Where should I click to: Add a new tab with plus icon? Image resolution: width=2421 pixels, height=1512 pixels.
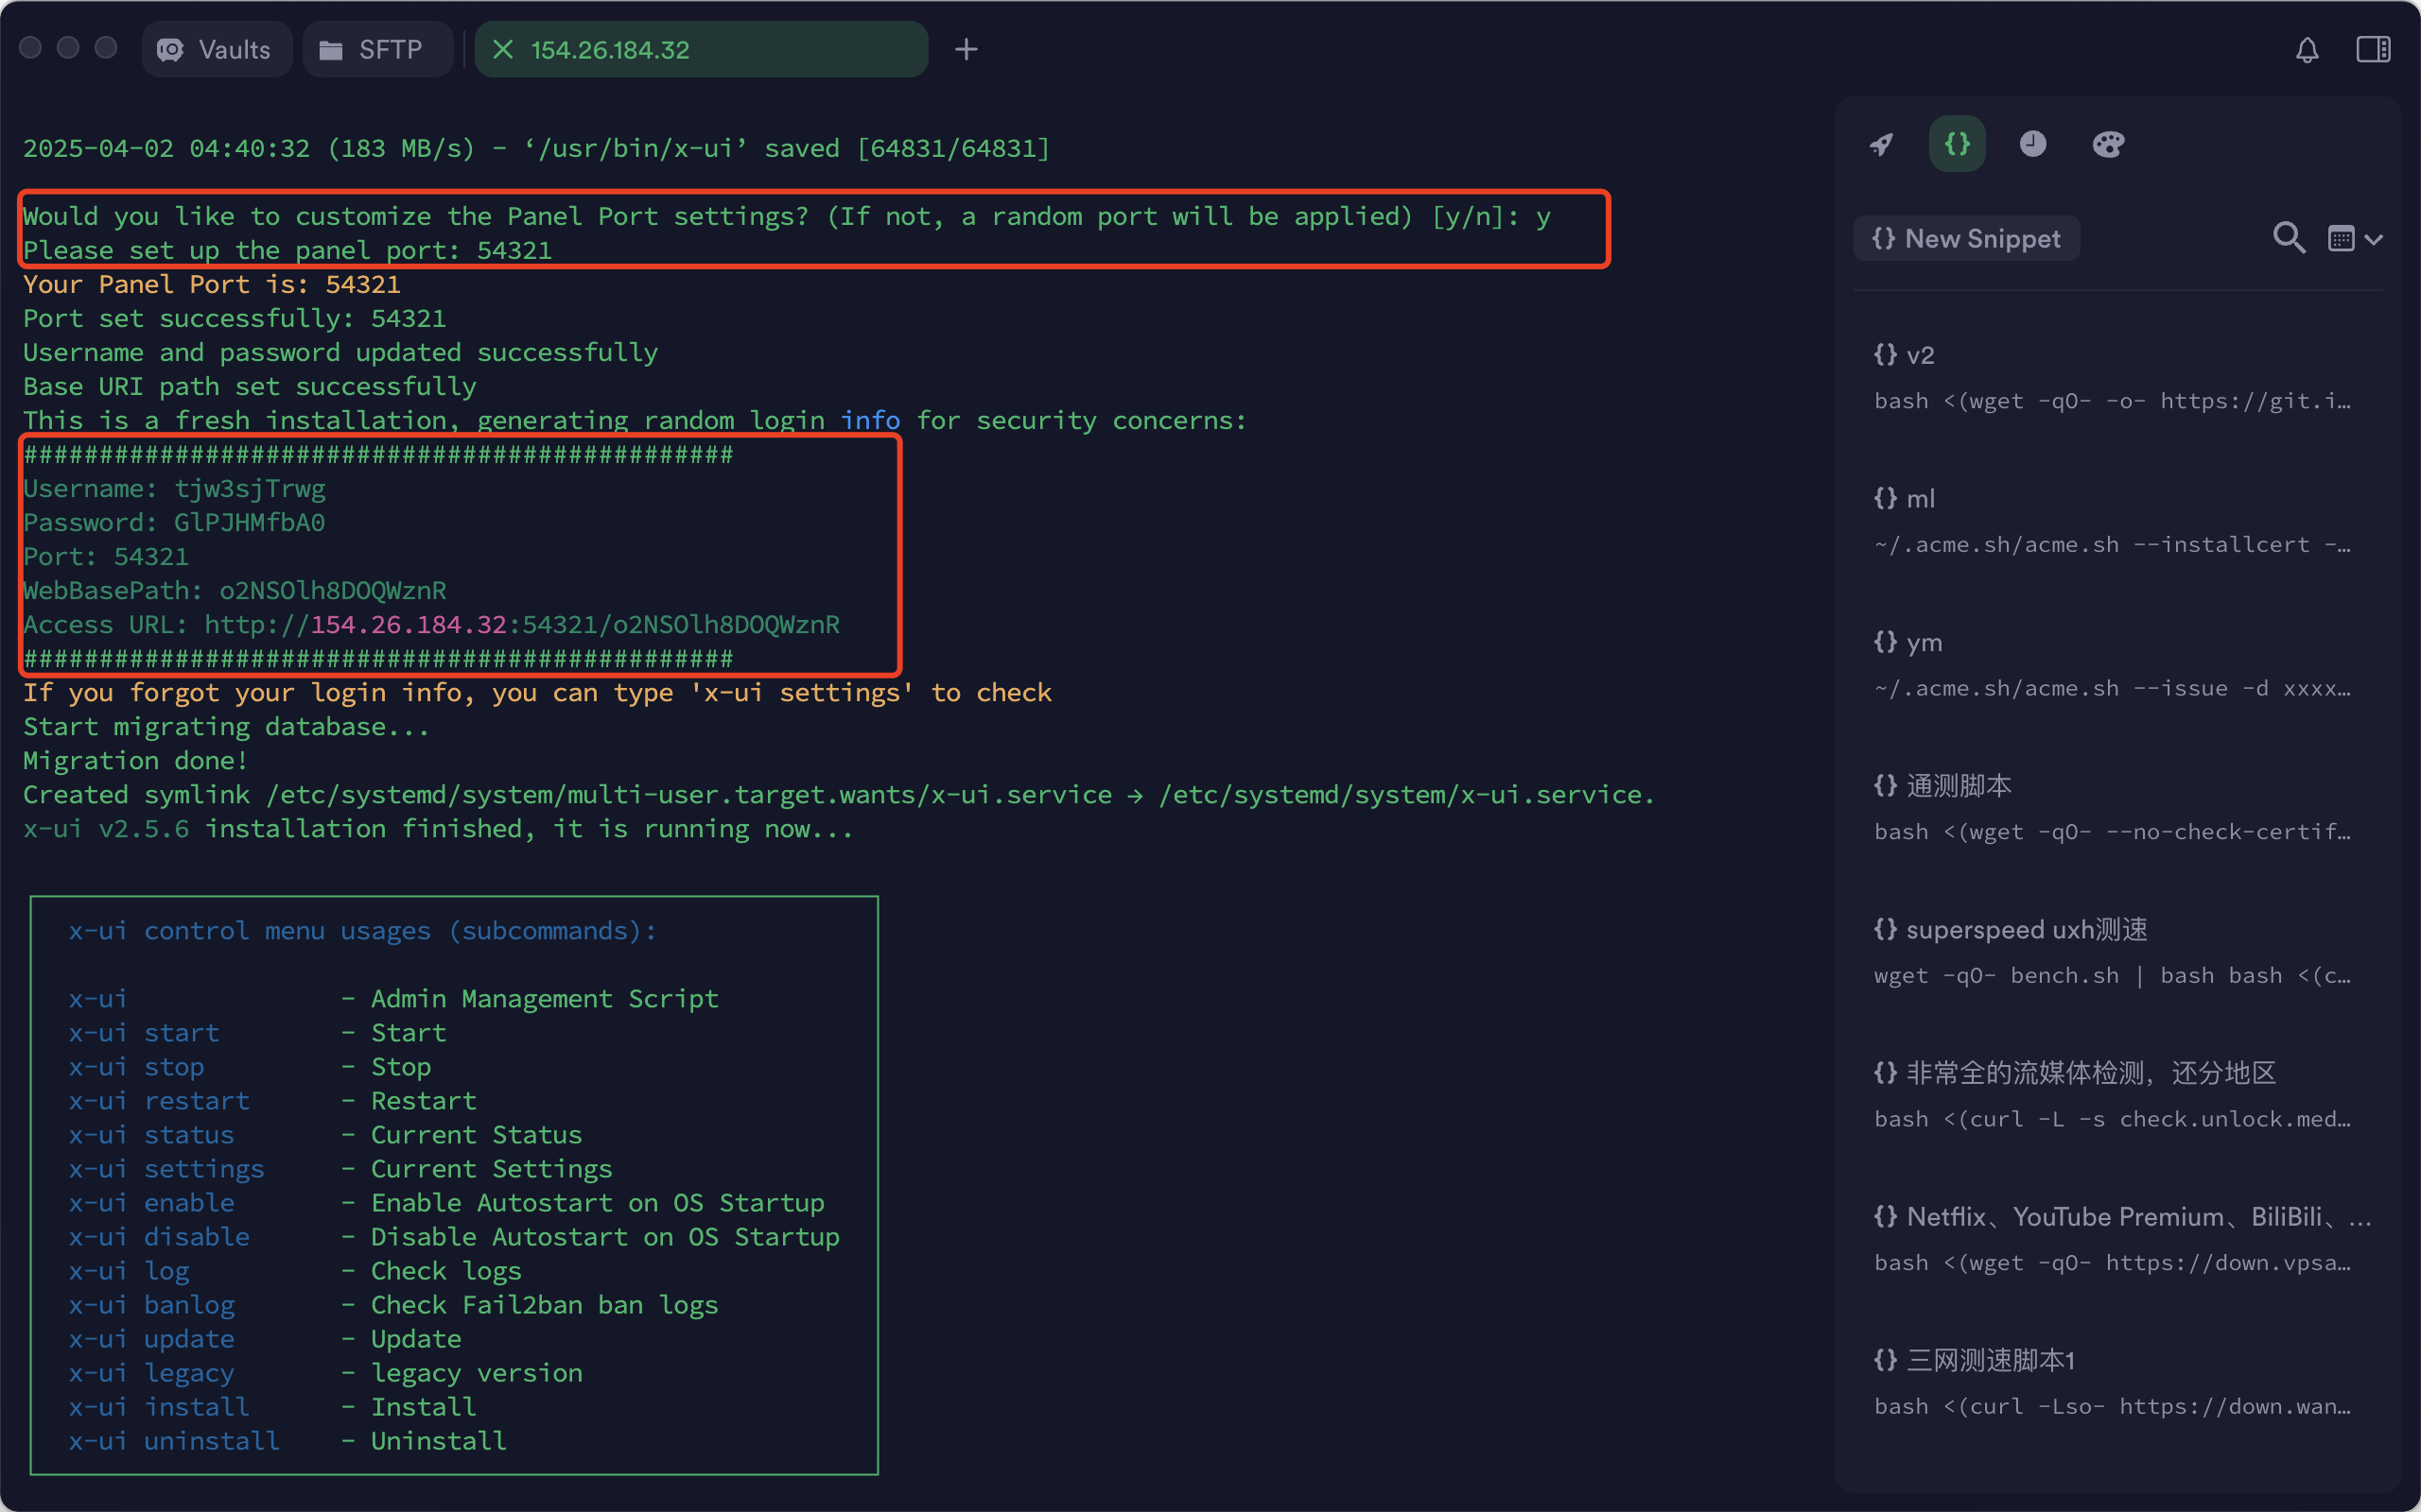(966, 50)
